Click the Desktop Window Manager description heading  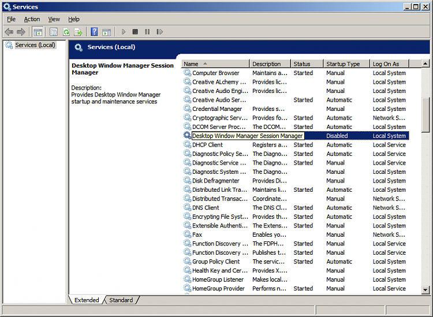[x=122, y=69]
